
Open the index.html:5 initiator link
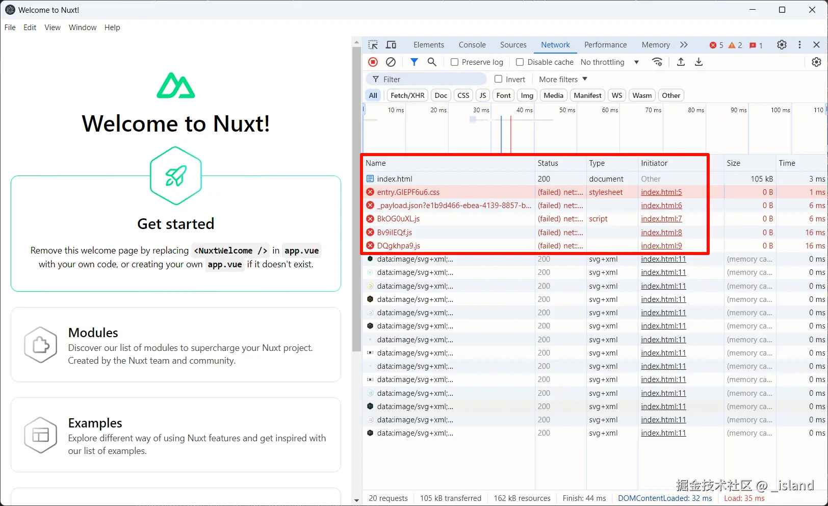click(661, 192)
